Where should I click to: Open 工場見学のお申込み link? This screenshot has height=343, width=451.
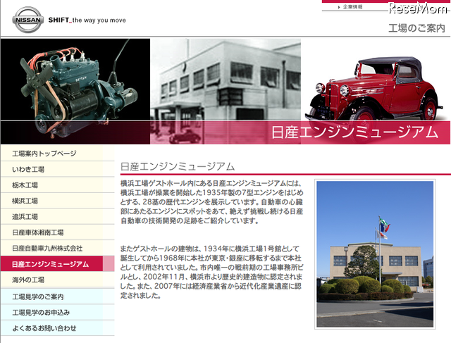(x=58, y=313)
